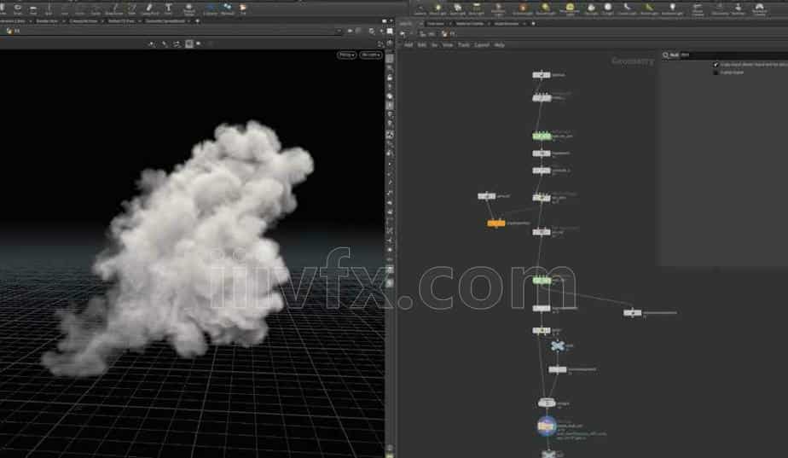The width and height of the screenshot is (788, 458).
Task: Open the View menu in network editor
Action: click(x=447, y=44)
